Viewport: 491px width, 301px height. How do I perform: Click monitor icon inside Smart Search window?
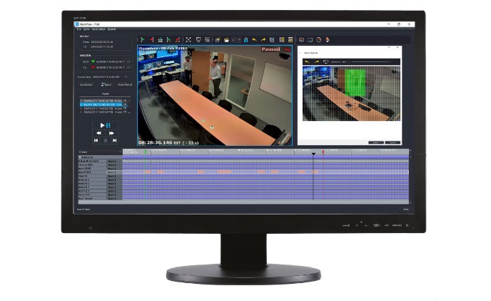point(325,61)
